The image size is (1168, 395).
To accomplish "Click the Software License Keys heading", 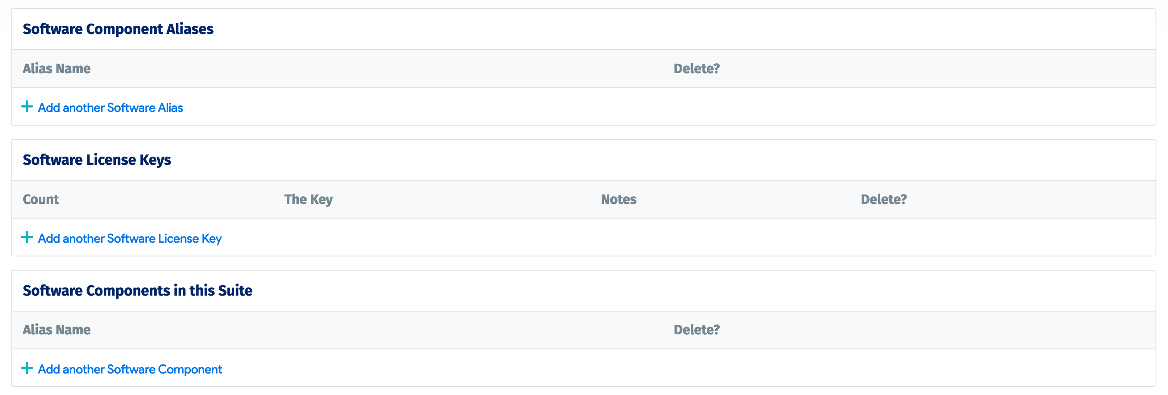I will point(97,160).
